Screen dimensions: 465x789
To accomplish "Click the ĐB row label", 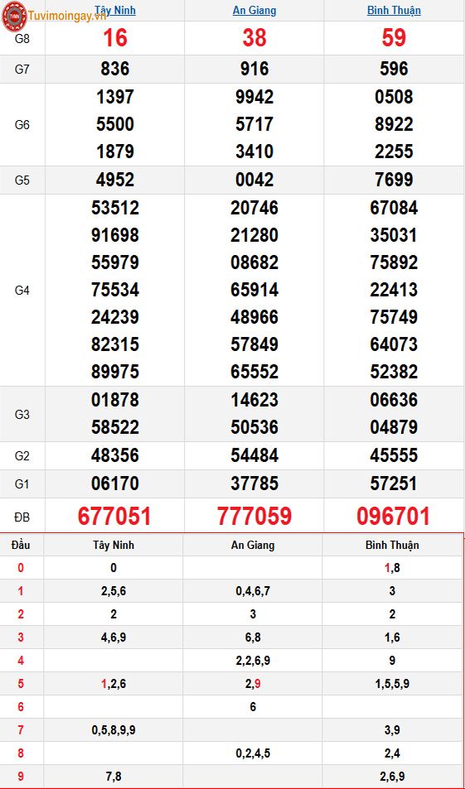I will [x=22, y=517].
